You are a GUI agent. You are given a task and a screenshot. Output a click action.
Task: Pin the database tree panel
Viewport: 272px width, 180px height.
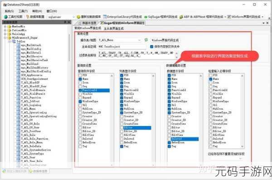[65, 22]
